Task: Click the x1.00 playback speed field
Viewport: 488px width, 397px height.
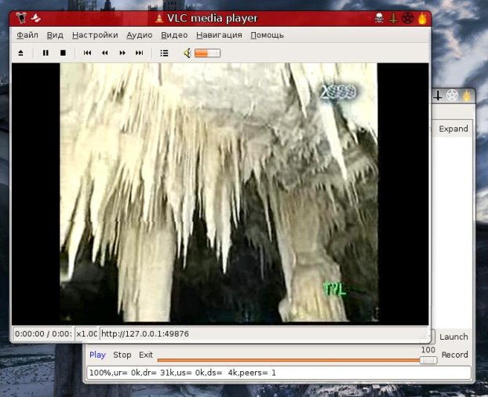Action: (x=87, y=334)
